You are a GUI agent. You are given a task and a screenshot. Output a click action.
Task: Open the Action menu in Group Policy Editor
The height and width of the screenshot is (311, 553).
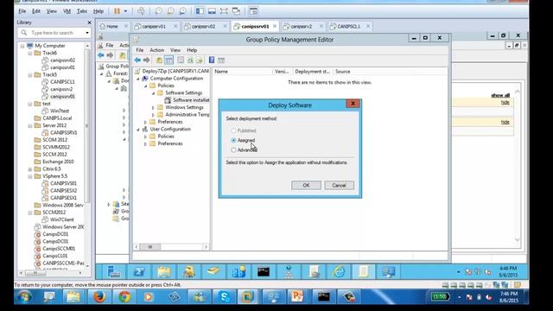click(156, 50)
